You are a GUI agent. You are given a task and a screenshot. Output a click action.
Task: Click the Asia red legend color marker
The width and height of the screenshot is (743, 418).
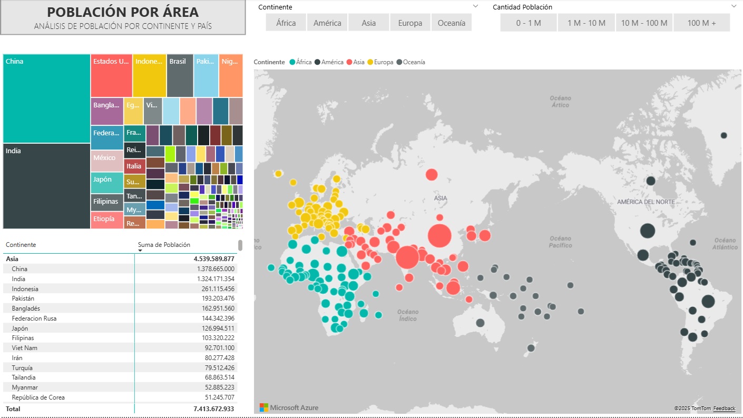click(x=349, y=62)
